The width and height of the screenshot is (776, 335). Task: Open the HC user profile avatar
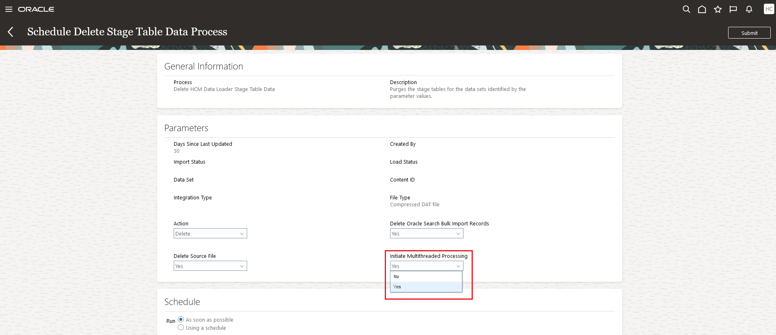(x=769, y=9)
